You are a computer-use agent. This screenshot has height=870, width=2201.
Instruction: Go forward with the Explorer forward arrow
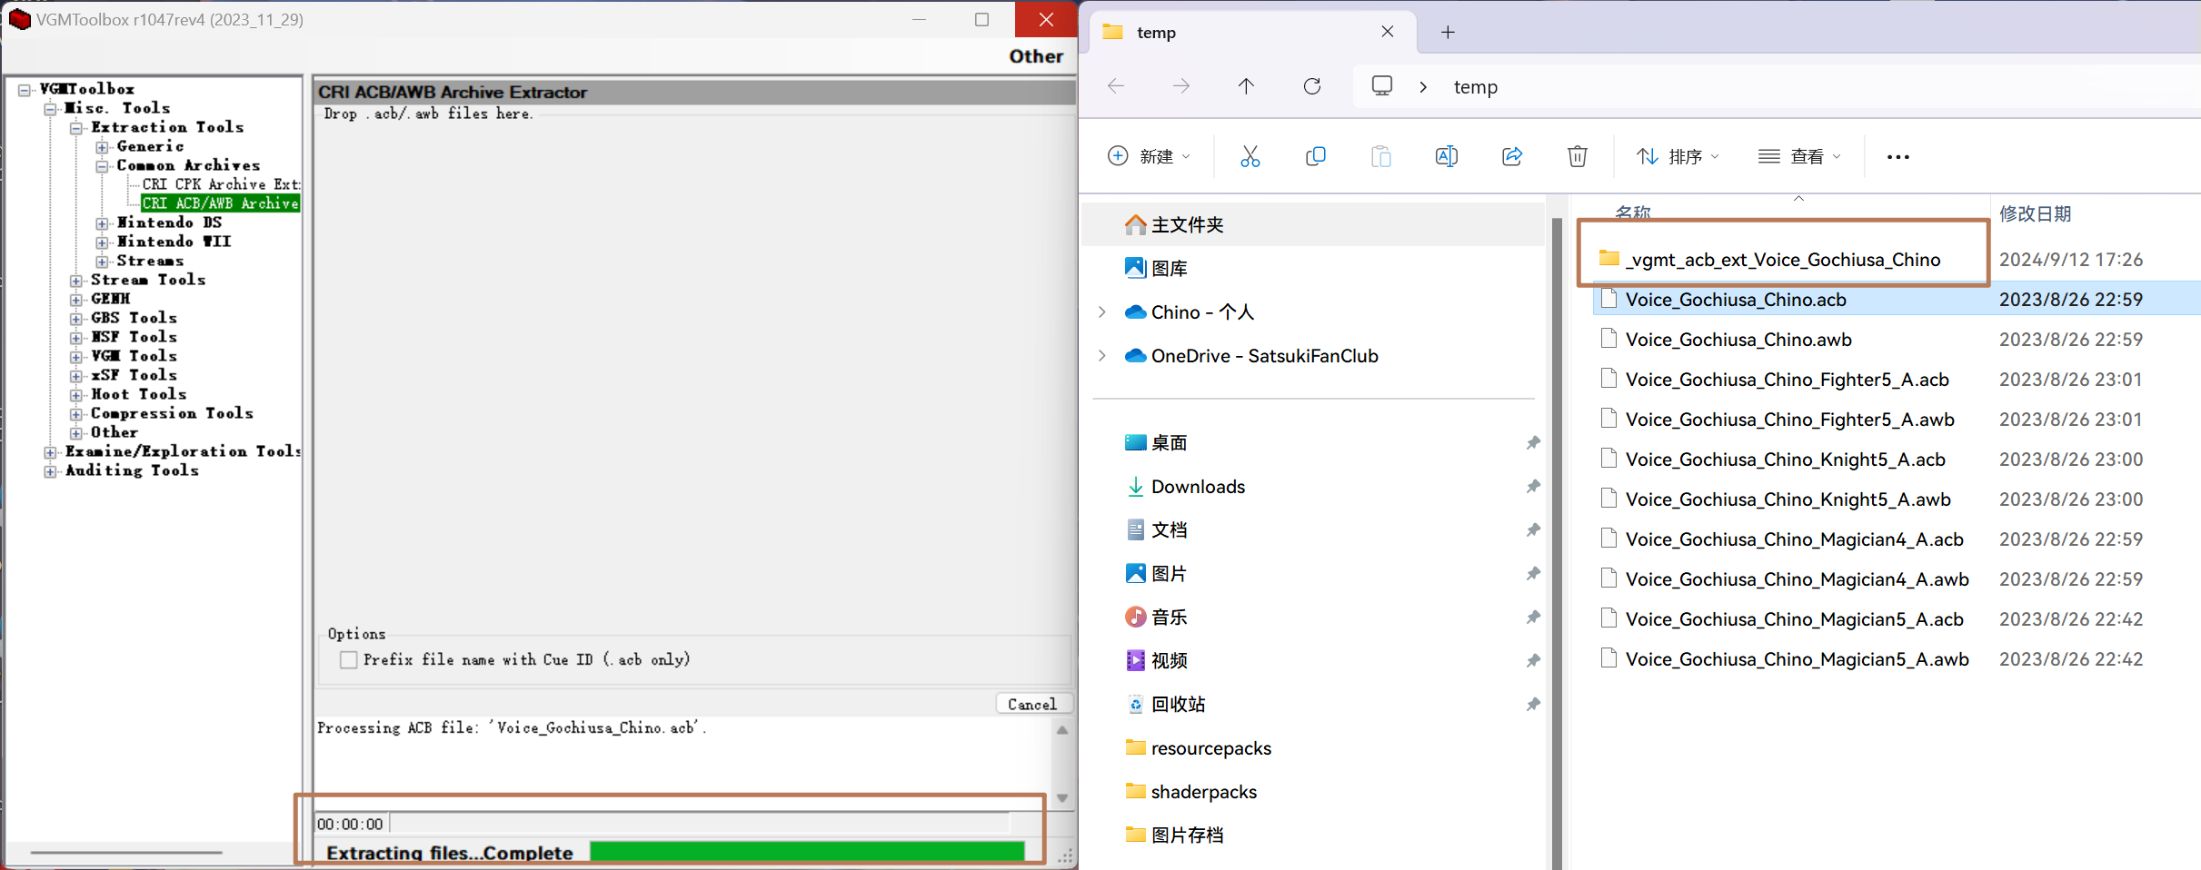point(1180,86)
